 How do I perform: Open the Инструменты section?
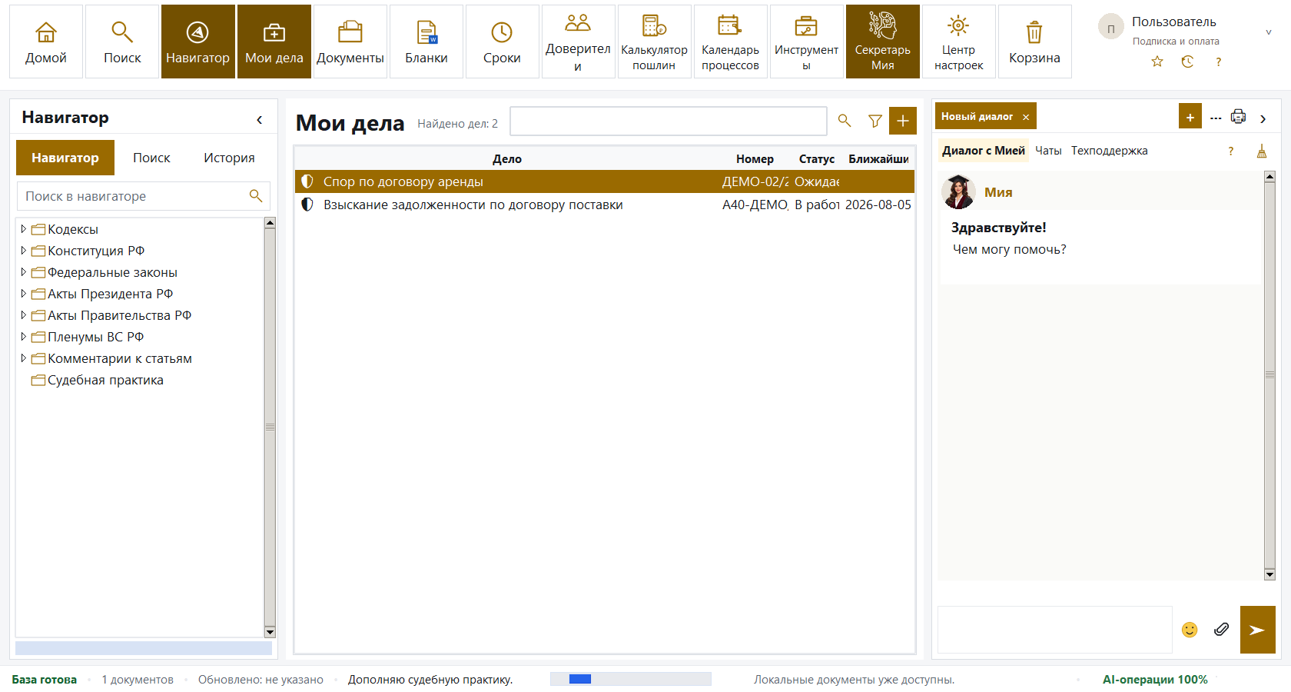click(x=807, y=42)
